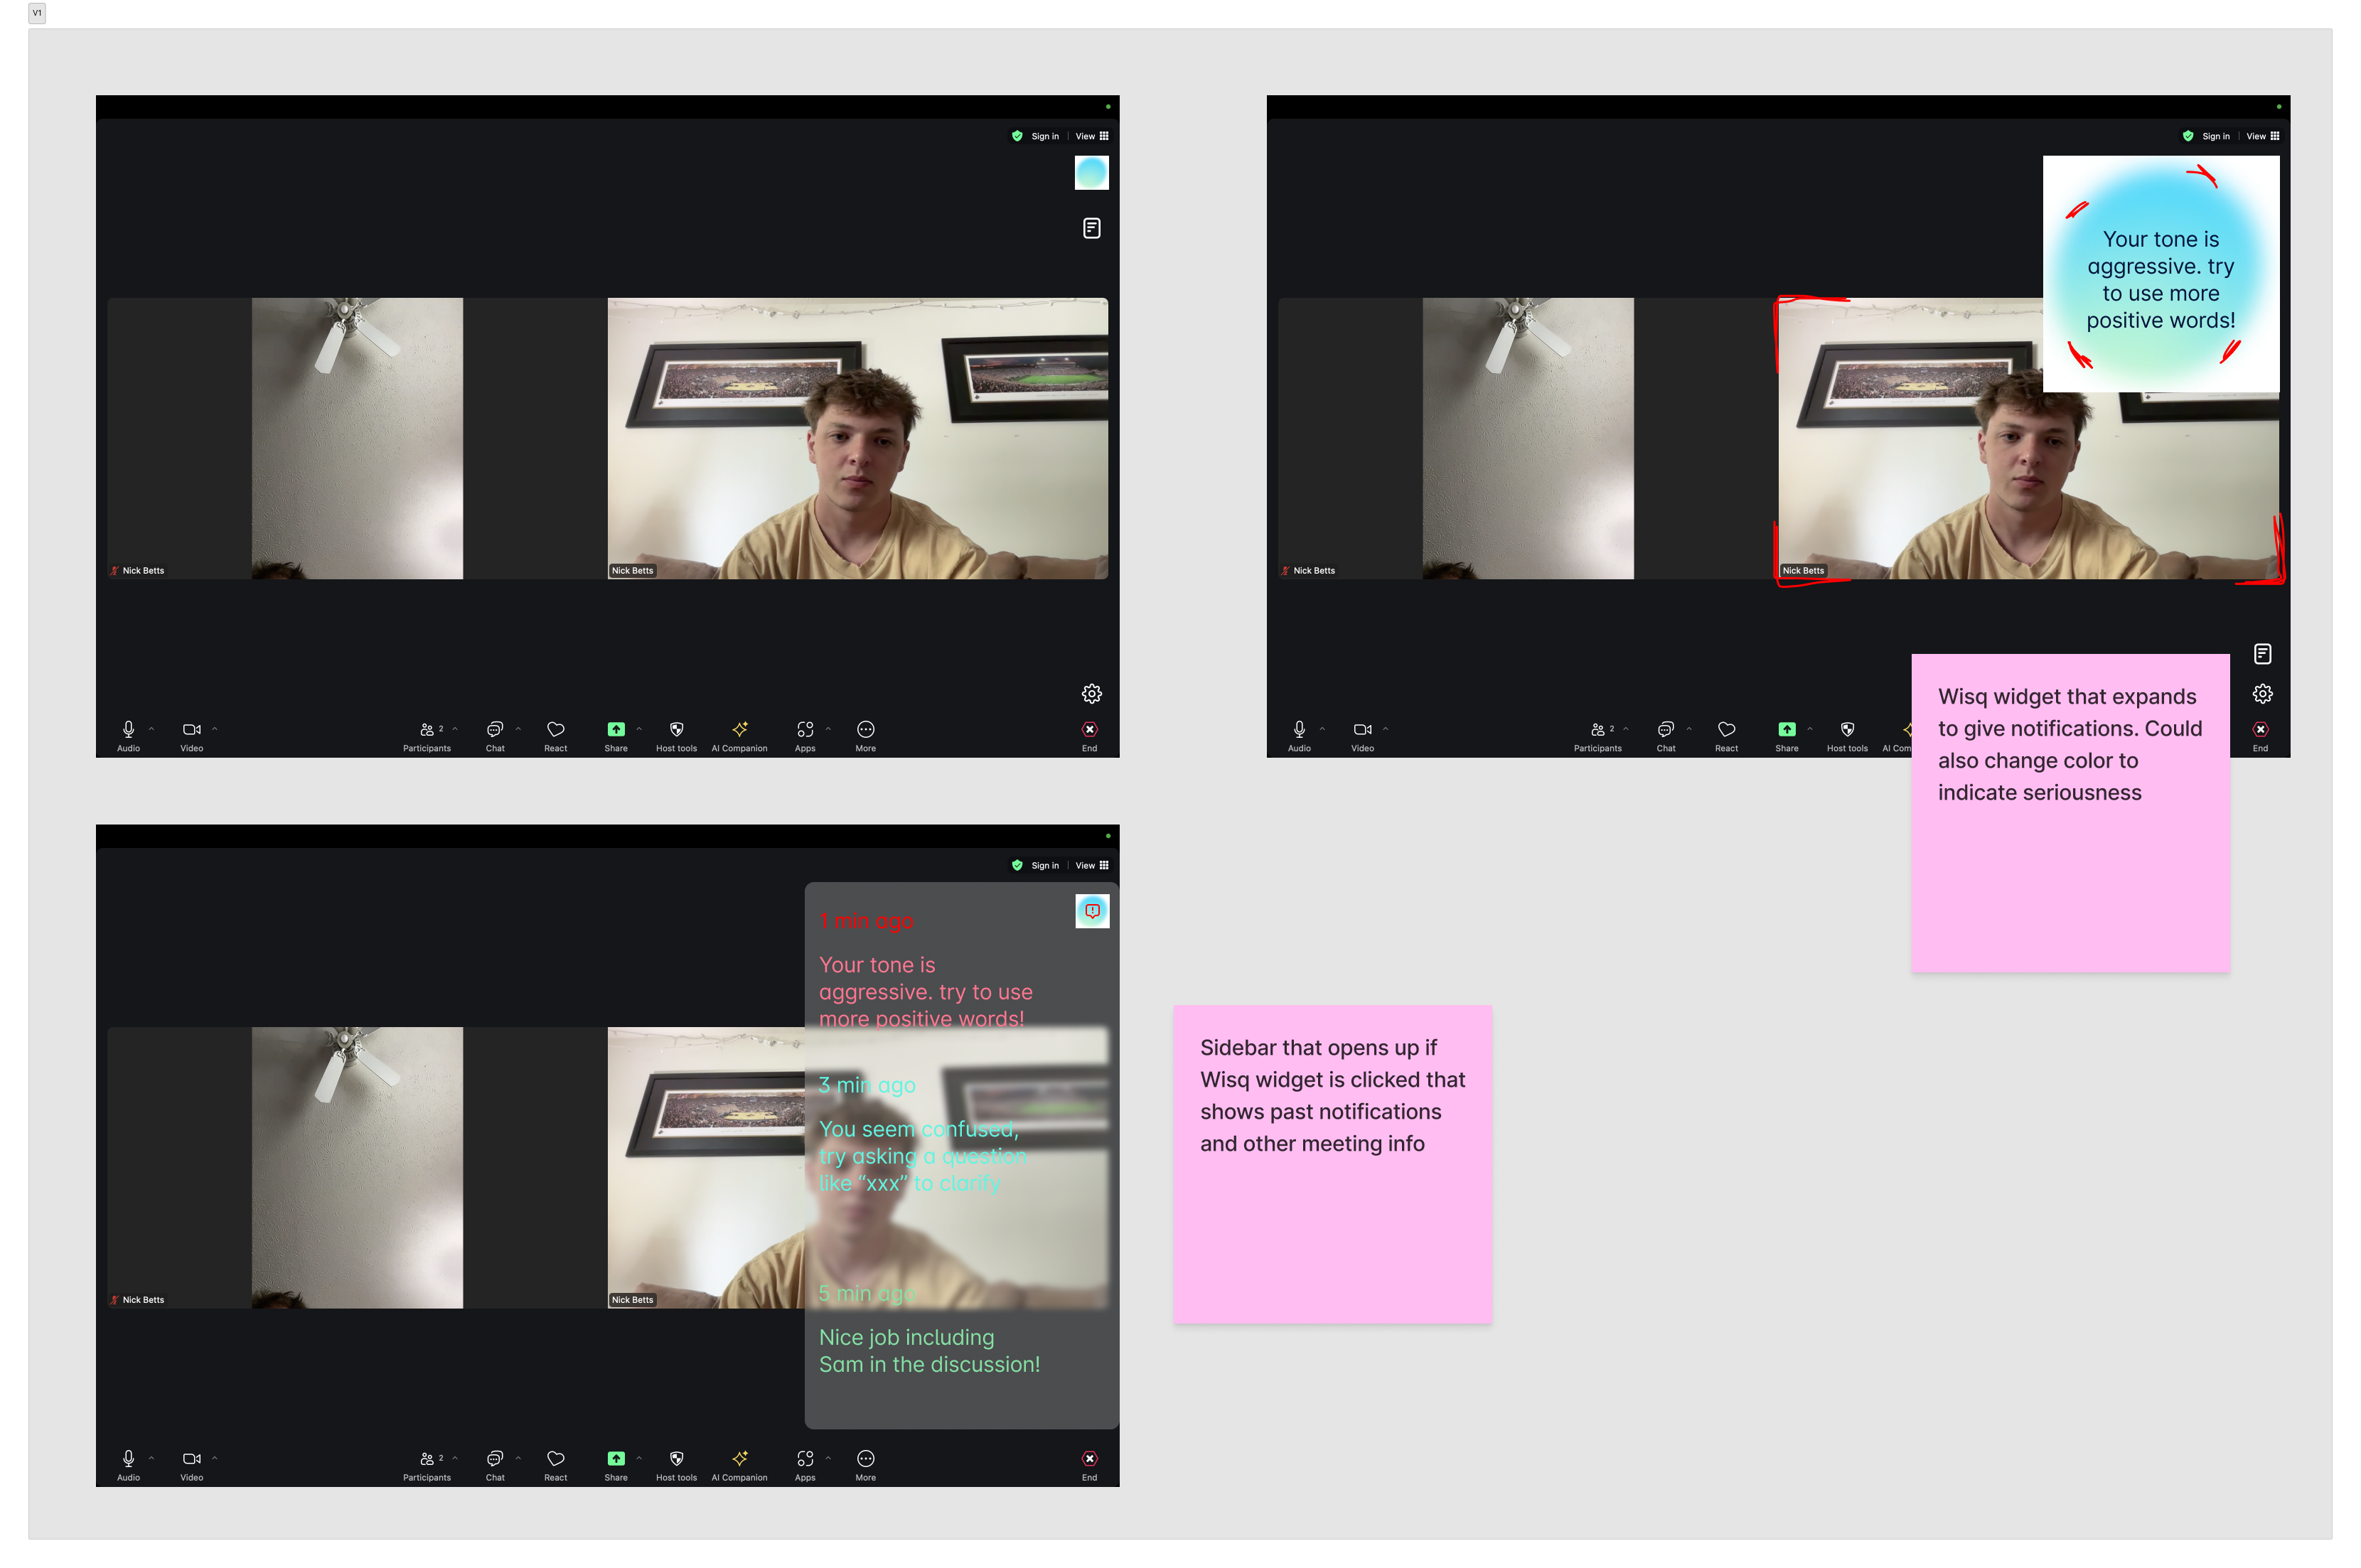The width and height of the screenshot is (2361, 1568).
Task: Toggle Audio microphone in collapsed-widget mockup
Action: [128, 730]
